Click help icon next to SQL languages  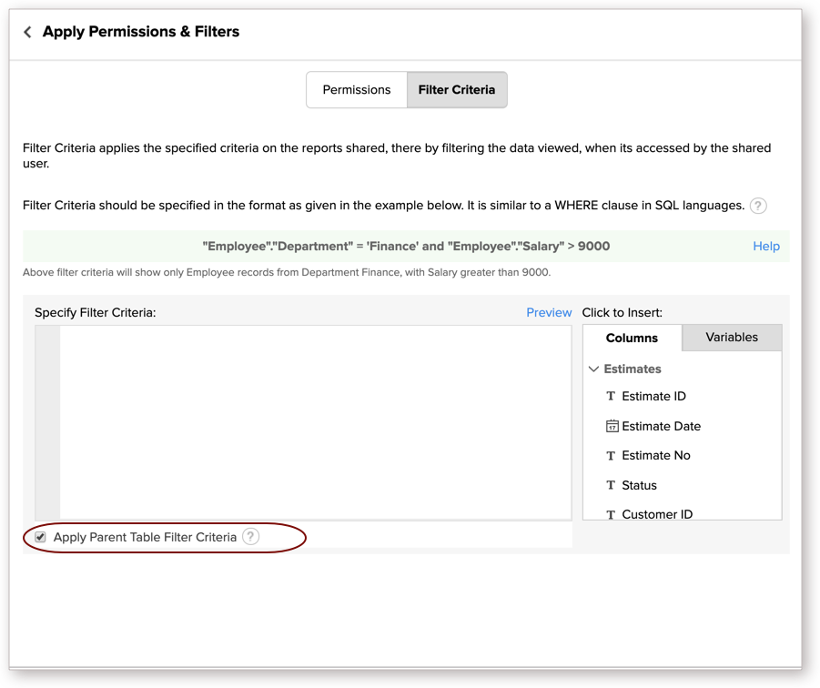pyautogui.click(x=757, y=206)
